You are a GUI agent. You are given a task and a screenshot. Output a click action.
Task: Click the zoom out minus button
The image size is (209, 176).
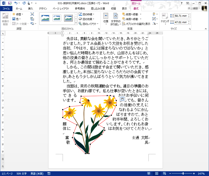click(x=170, y=173)
